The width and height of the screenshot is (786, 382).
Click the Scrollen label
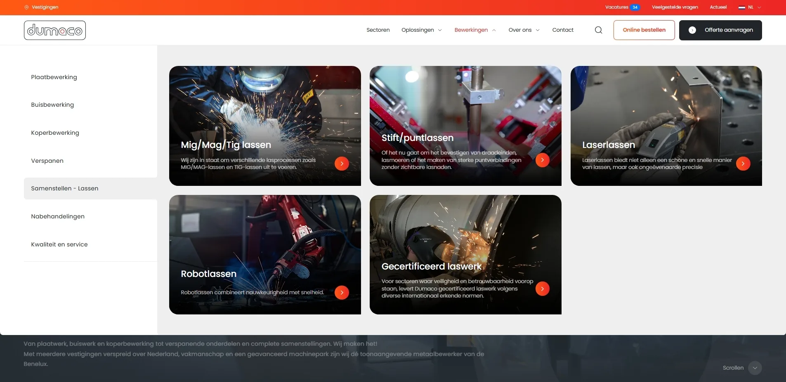733,368
